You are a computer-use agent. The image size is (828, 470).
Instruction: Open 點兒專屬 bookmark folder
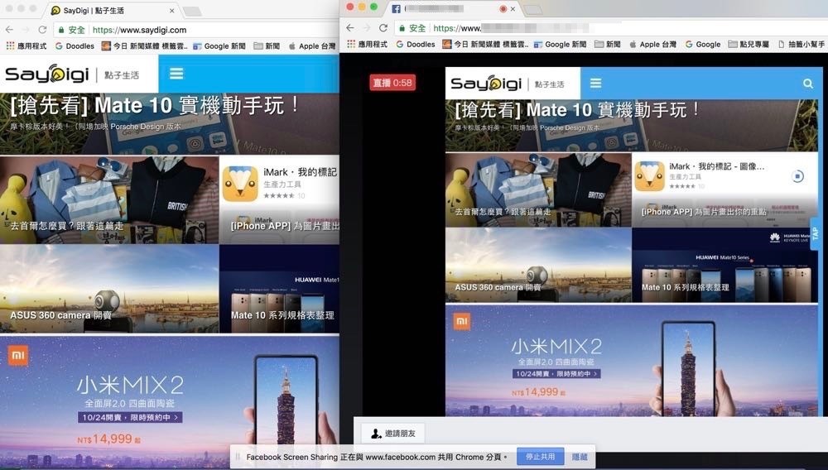[x=748, y=44]
